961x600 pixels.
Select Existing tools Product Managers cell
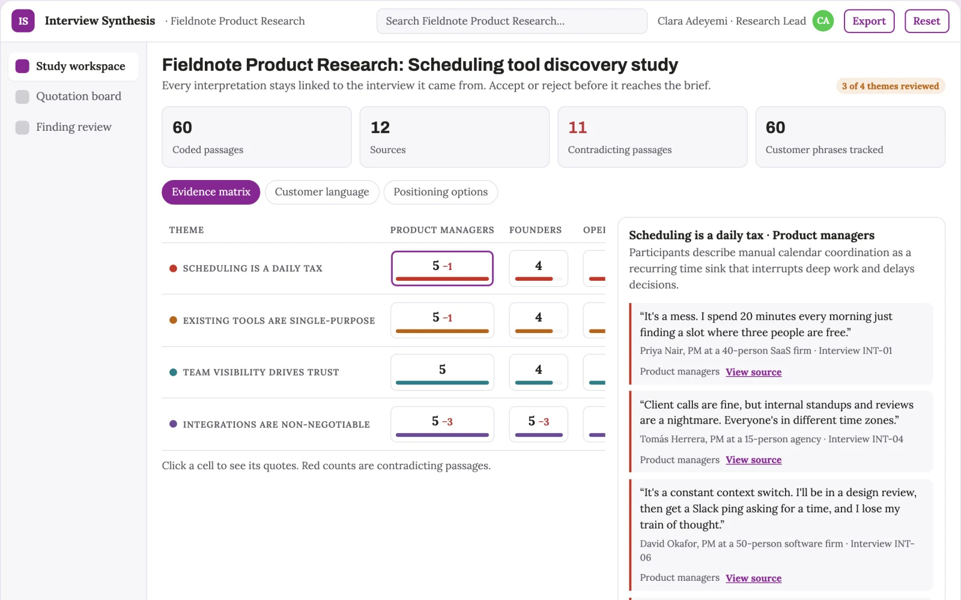click(x=442, y=320)
